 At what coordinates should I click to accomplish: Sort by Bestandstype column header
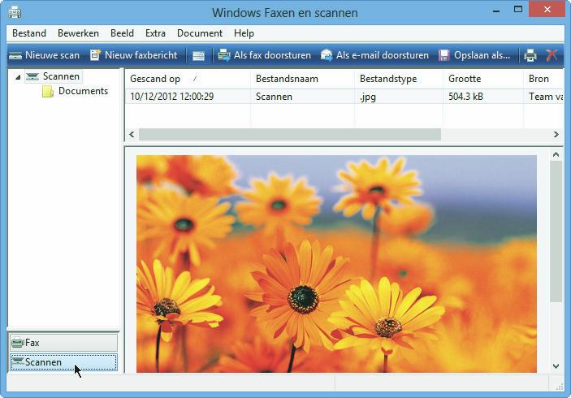(x=398, y=79)
